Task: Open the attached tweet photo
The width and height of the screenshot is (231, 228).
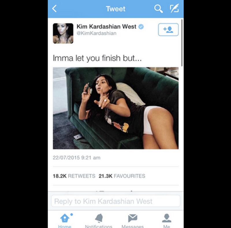Action: [116, 108]
